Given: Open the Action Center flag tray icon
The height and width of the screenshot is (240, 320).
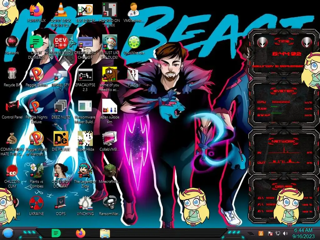Looking at the screenshot, I should click(270, 233).
